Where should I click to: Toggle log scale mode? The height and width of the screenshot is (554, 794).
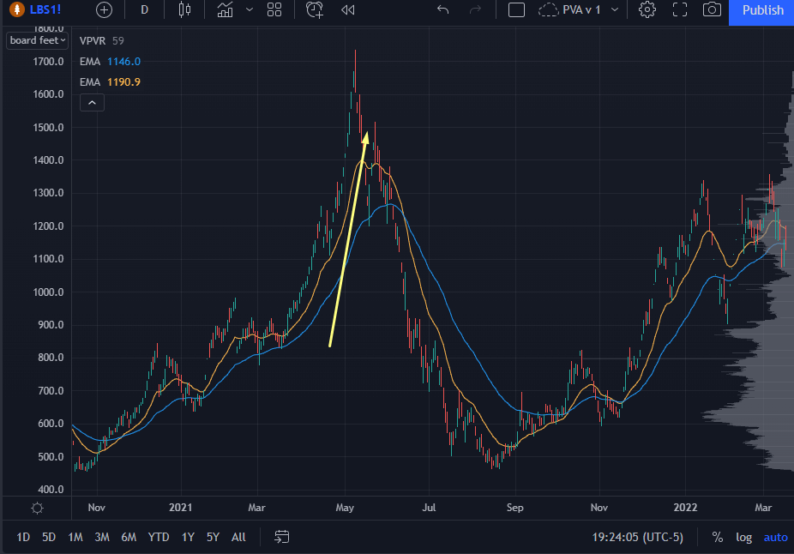coord(743,537)
